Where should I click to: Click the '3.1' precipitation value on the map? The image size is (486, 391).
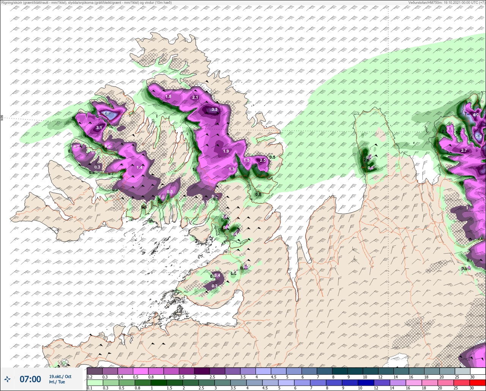[x=99, y=128]
